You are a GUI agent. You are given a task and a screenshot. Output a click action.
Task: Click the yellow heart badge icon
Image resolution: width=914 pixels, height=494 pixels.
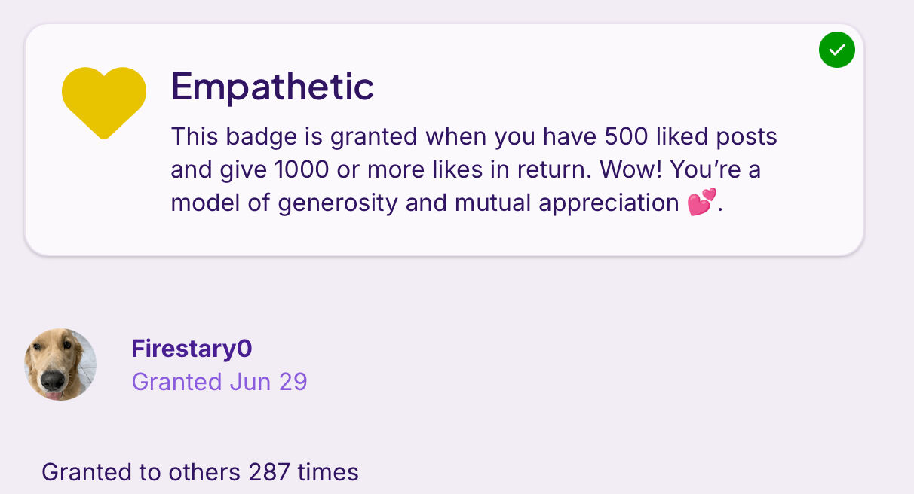104,103
